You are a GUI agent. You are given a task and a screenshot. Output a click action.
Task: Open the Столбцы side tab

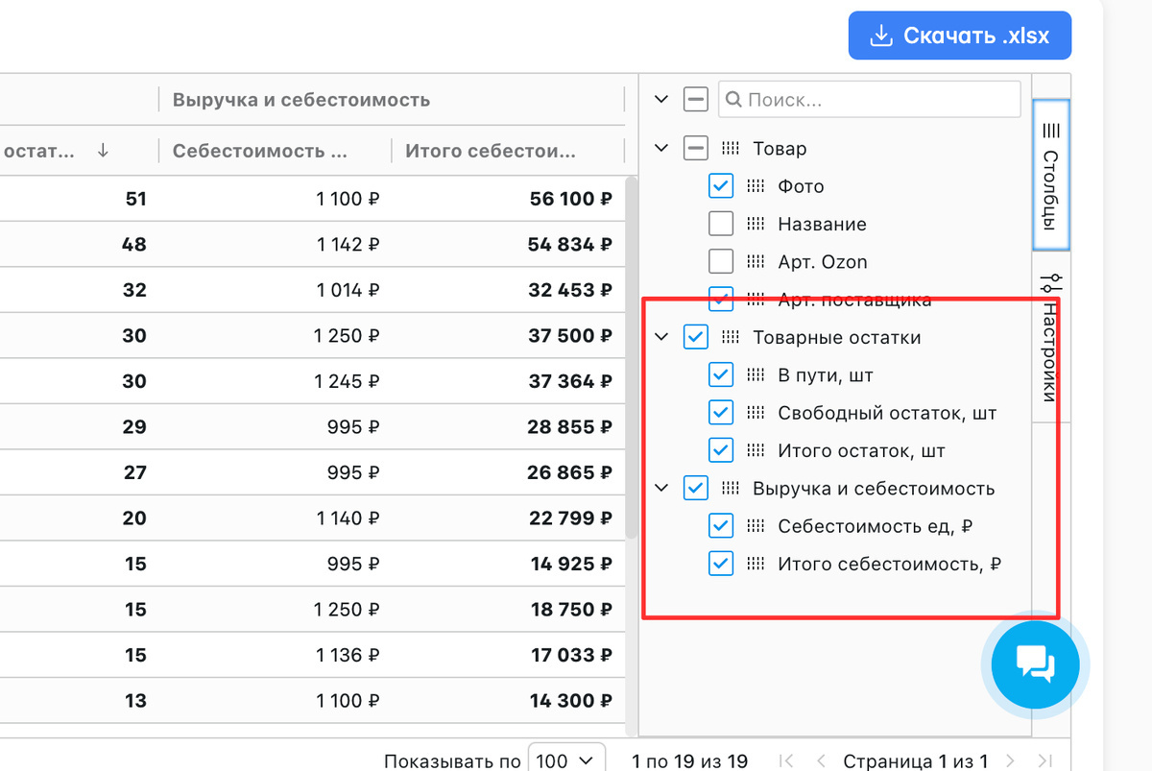pos(1051,175)
